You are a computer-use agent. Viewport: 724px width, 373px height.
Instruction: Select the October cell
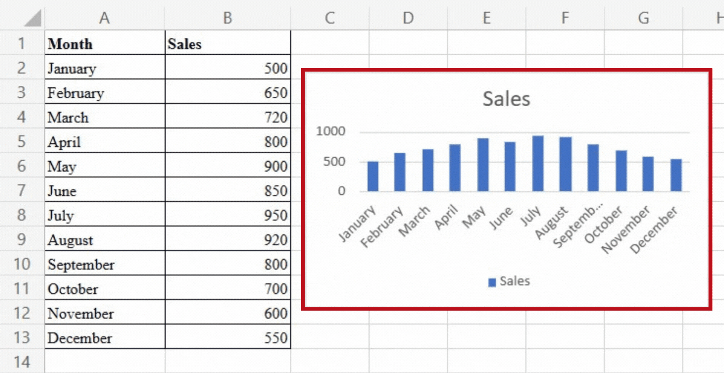pyautogui.click(x=105, y=288)
